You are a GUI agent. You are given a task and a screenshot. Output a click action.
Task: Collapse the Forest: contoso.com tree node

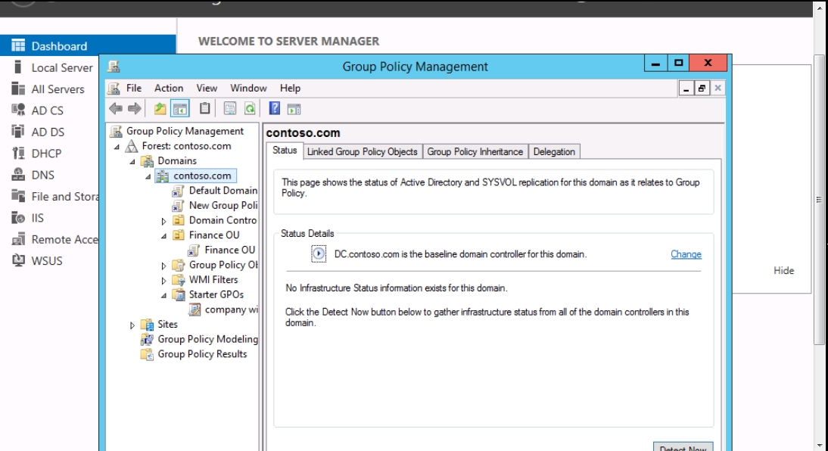pyautogui.click(x=117, y=147)
